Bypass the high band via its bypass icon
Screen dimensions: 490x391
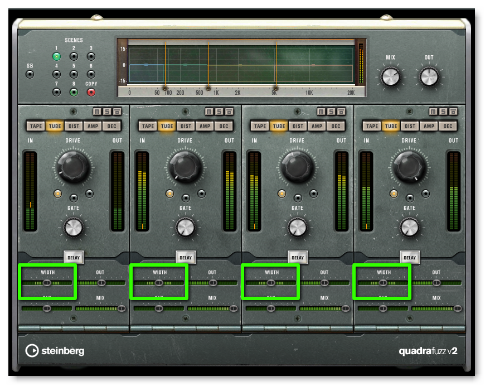[453, 112]
